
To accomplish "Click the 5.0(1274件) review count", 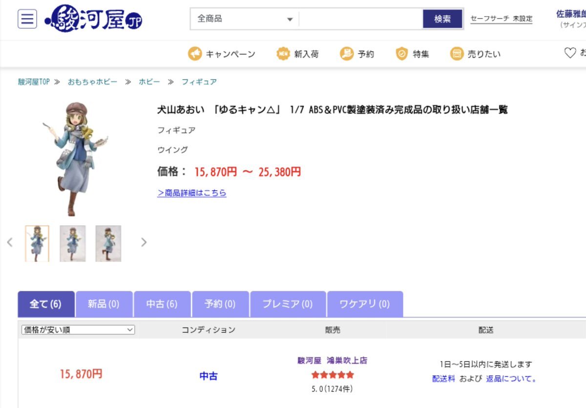I will point(332,389).
